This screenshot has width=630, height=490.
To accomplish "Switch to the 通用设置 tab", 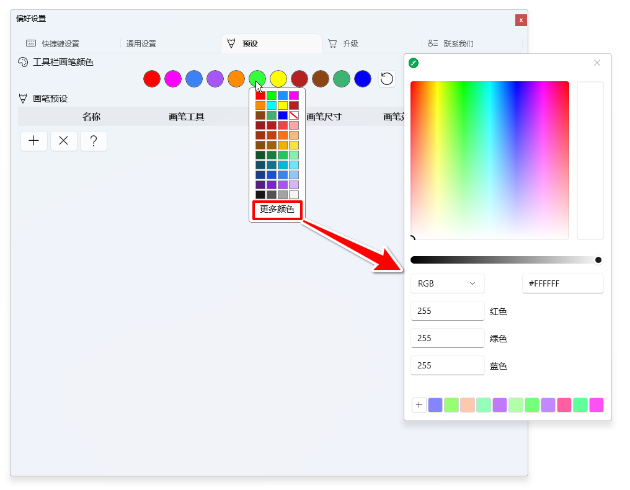I will coord(141,43).
